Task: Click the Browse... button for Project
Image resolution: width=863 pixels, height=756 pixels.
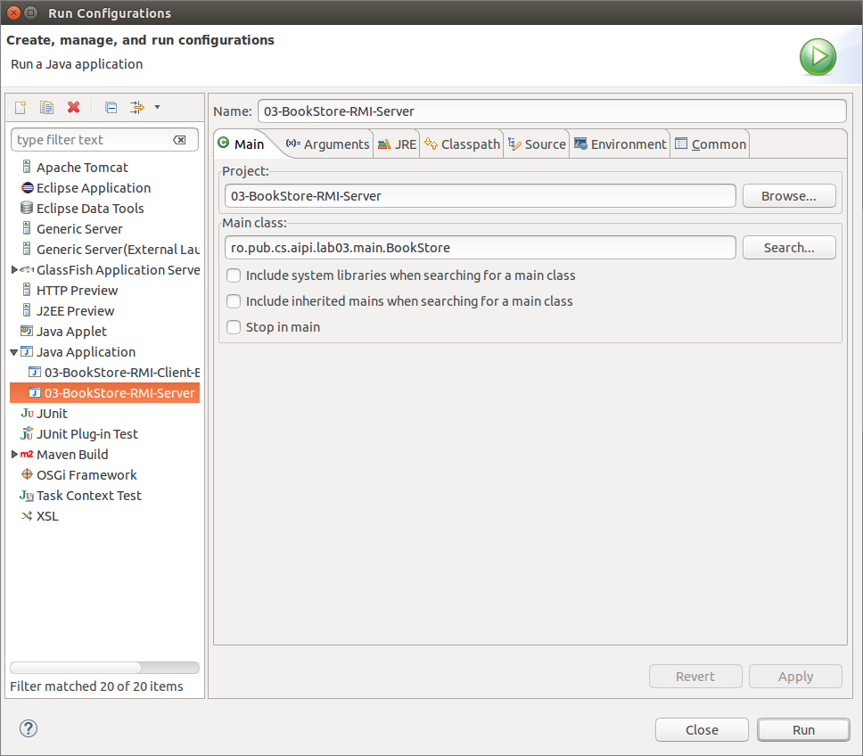Action: pos(789,196)
